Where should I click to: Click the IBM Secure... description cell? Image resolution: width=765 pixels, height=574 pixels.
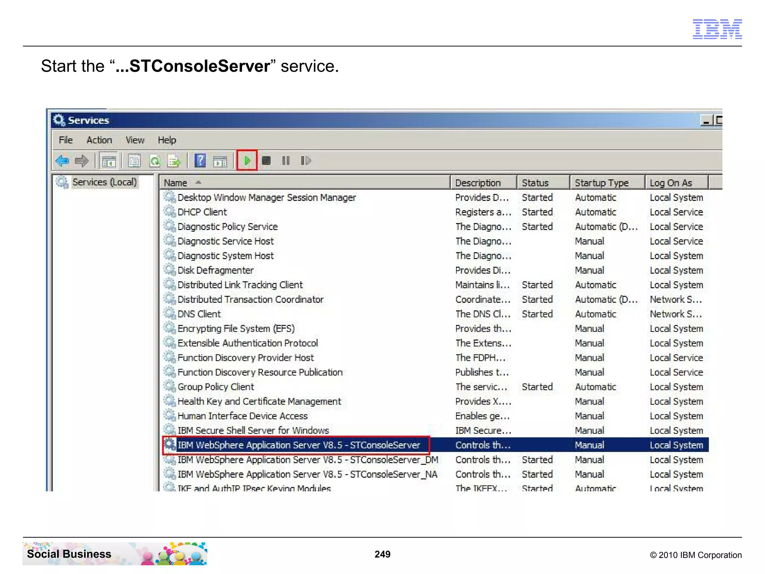point(483,430)
